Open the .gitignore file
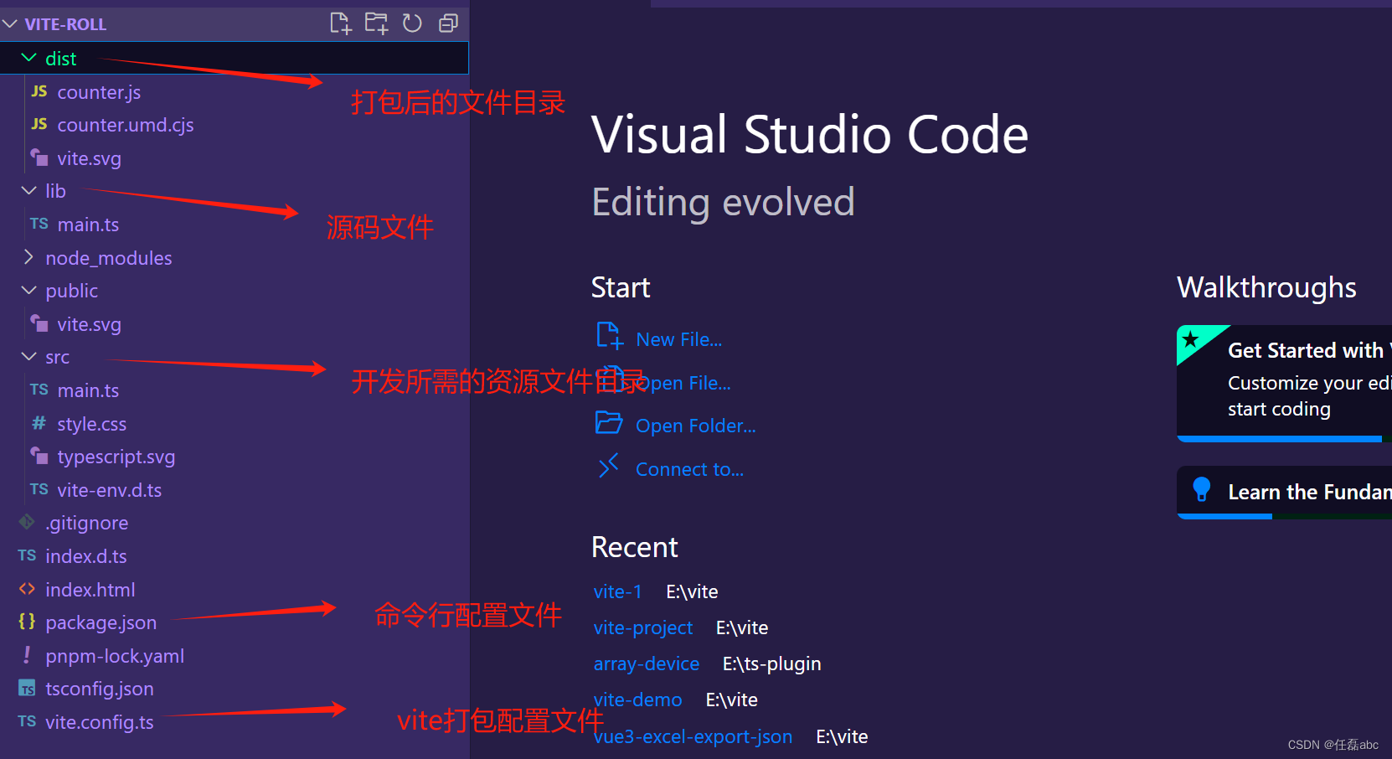This screenshot has width=1392, height=759. [x=87, y=523]
